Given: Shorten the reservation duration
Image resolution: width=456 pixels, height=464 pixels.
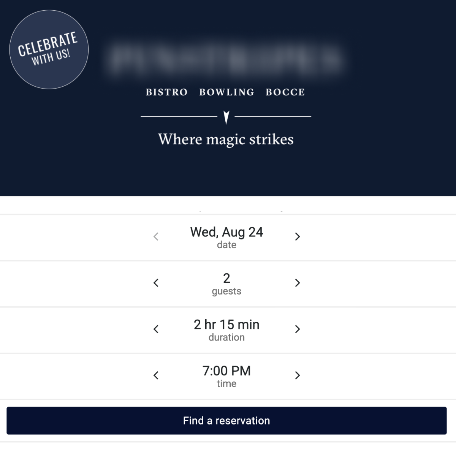Looking at the screenshot, I should (x=156, y=329).
